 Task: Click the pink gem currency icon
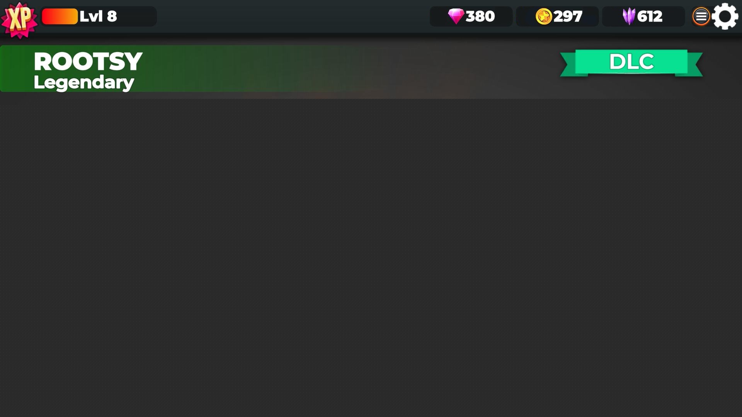[x=456, y=16]
